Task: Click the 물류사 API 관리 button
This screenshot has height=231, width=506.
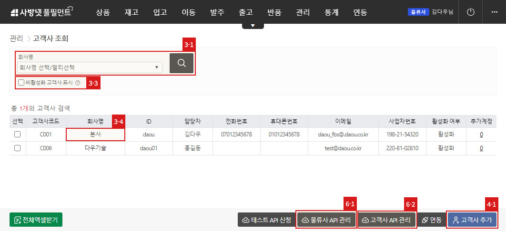Action: click(x=326, y=220)
